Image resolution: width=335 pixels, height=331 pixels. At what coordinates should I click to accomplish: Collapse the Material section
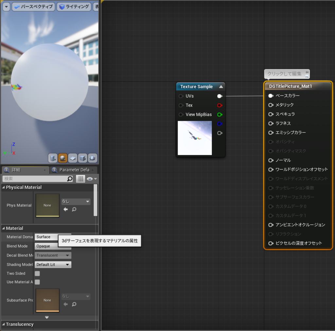click(3, 228)
